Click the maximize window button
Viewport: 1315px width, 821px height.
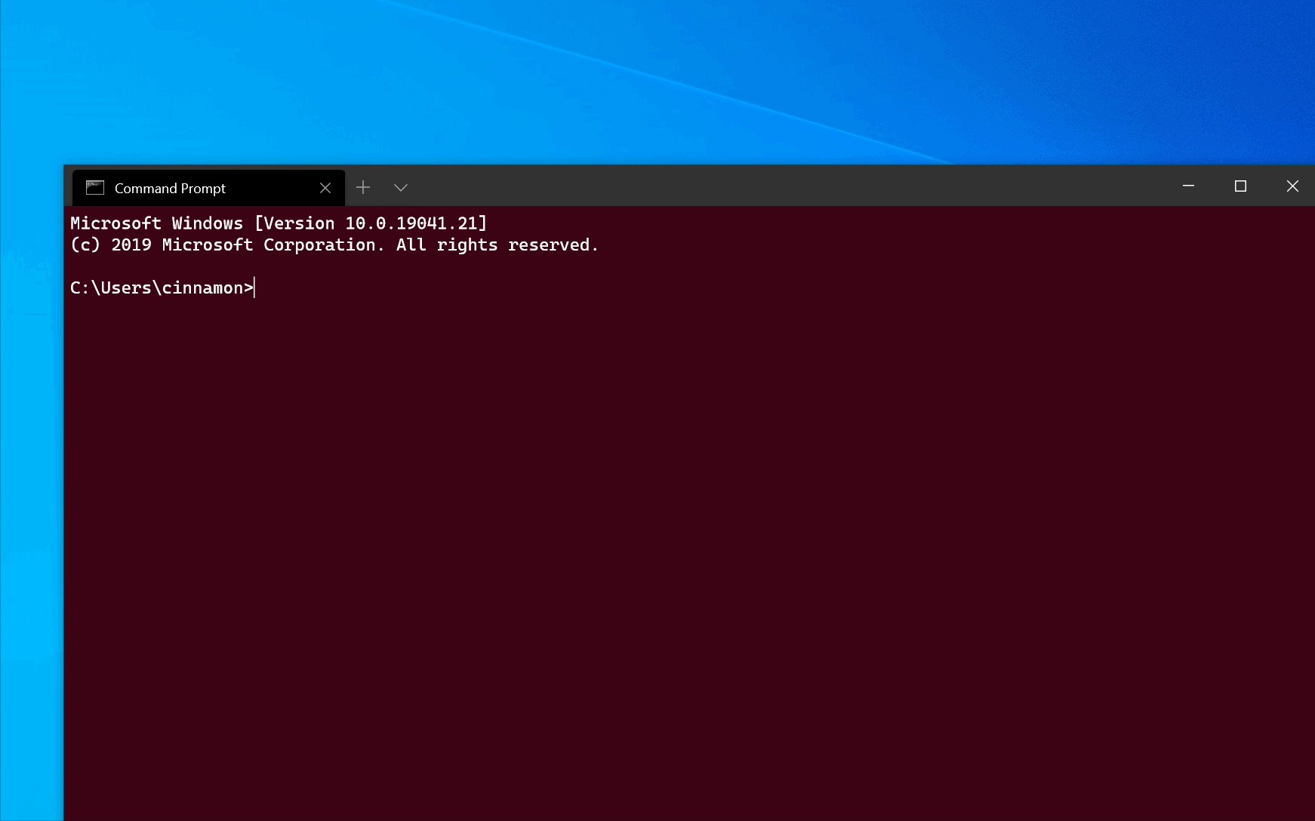click(x=1240, y=186)
